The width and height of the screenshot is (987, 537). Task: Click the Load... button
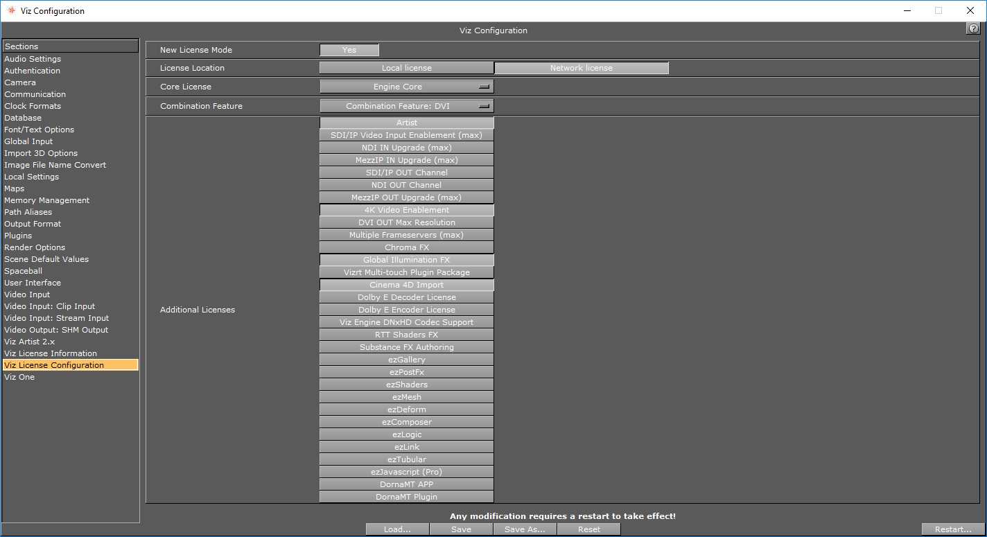[397, 529]
